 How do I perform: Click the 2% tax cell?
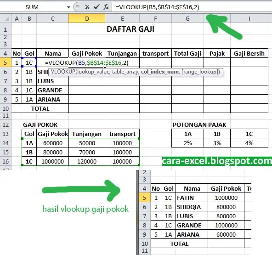pyautogui.click(x=188, y=143)
